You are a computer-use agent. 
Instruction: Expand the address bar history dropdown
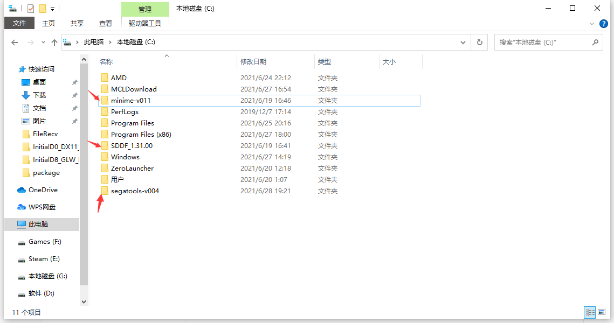[463, 42]
